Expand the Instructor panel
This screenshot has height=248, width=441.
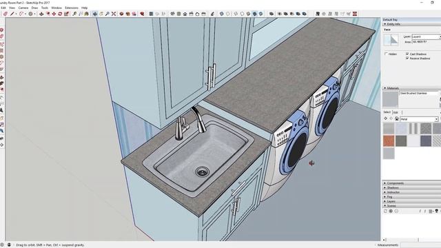[x=411, y=192]
